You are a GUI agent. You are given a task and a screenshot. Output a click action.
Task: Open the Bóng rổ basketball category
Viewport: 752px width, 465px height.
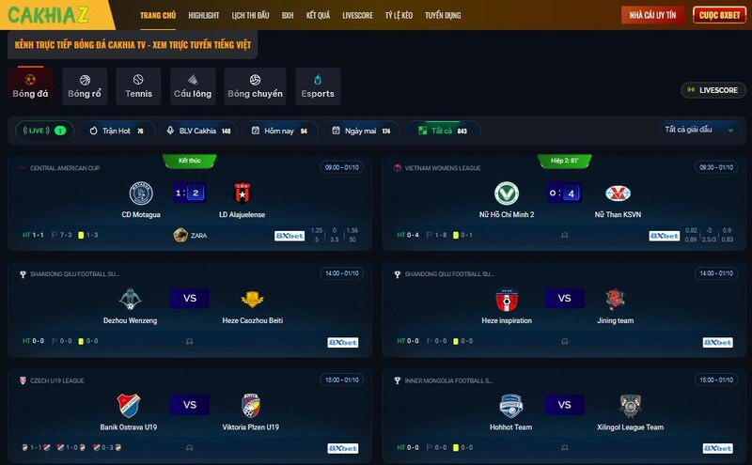(x=85, y=86)
